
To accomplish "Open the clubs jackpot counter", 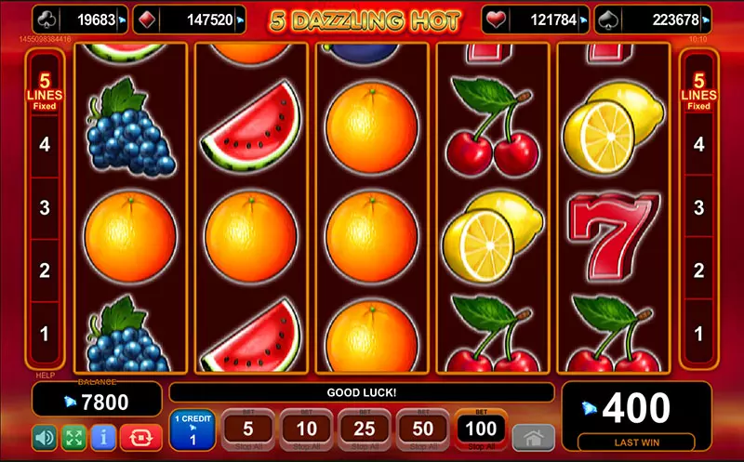I will point(80,20).
